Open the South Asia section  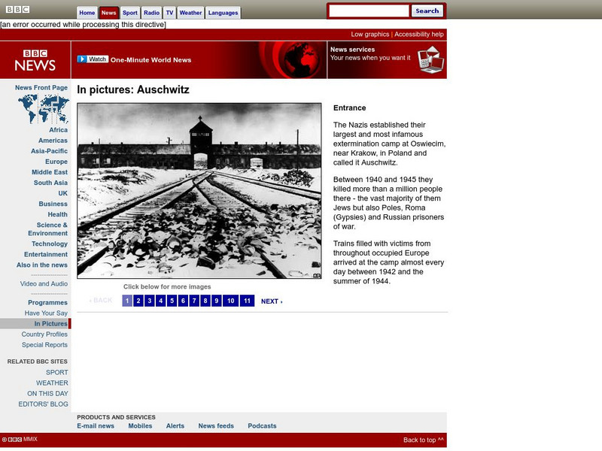tap(50, 183)
